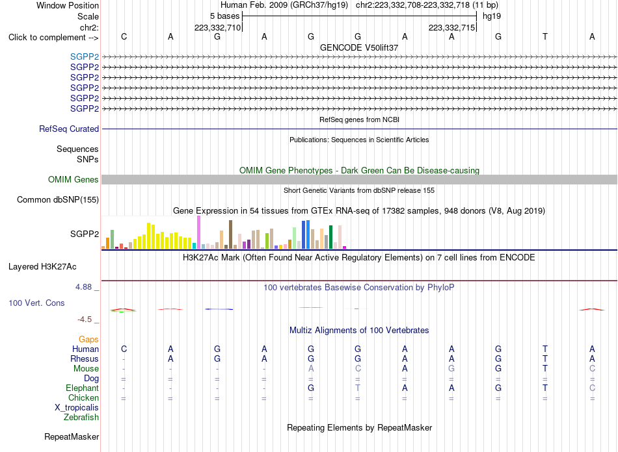
Task: Open '100 vertebrates Basewise Conservation by PhyloP' title
Action: click(x=359, y=288)
